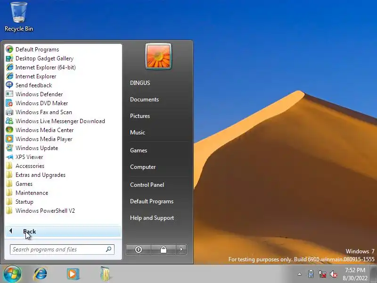
Task: Click the Send feedback icon
Action: 9,85
